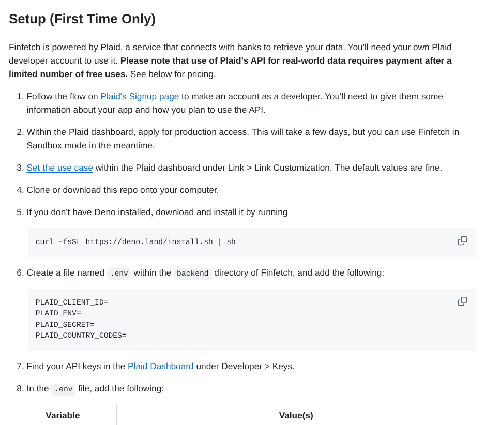The width and height of the screenshot is (485, 425).
Task: Copy the curl install command
Action: 462,241
